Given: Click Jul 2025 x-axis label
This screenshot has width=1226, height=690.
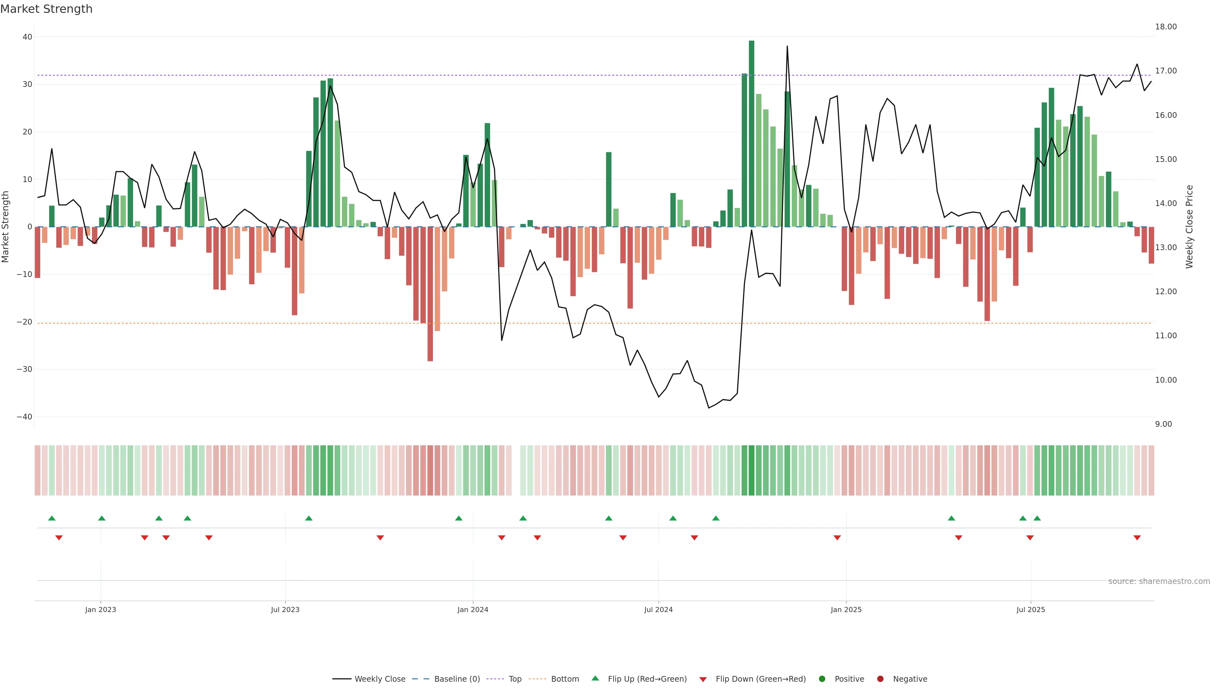Looking at the screenshot, I should (1030, 609).
